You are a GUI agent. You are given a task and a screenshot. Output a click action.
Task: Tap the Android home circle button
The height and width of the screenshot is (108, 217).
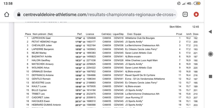[211, 54]
